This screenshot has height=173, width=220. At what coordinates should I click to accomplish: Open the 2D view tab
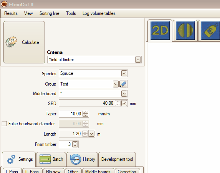click(x=160, y=31)
